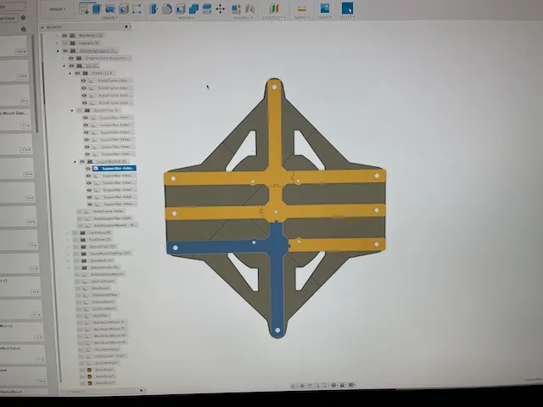Collapse the Frame folder
The width and height of the screenshot is (543, 407).
point(70,74)
